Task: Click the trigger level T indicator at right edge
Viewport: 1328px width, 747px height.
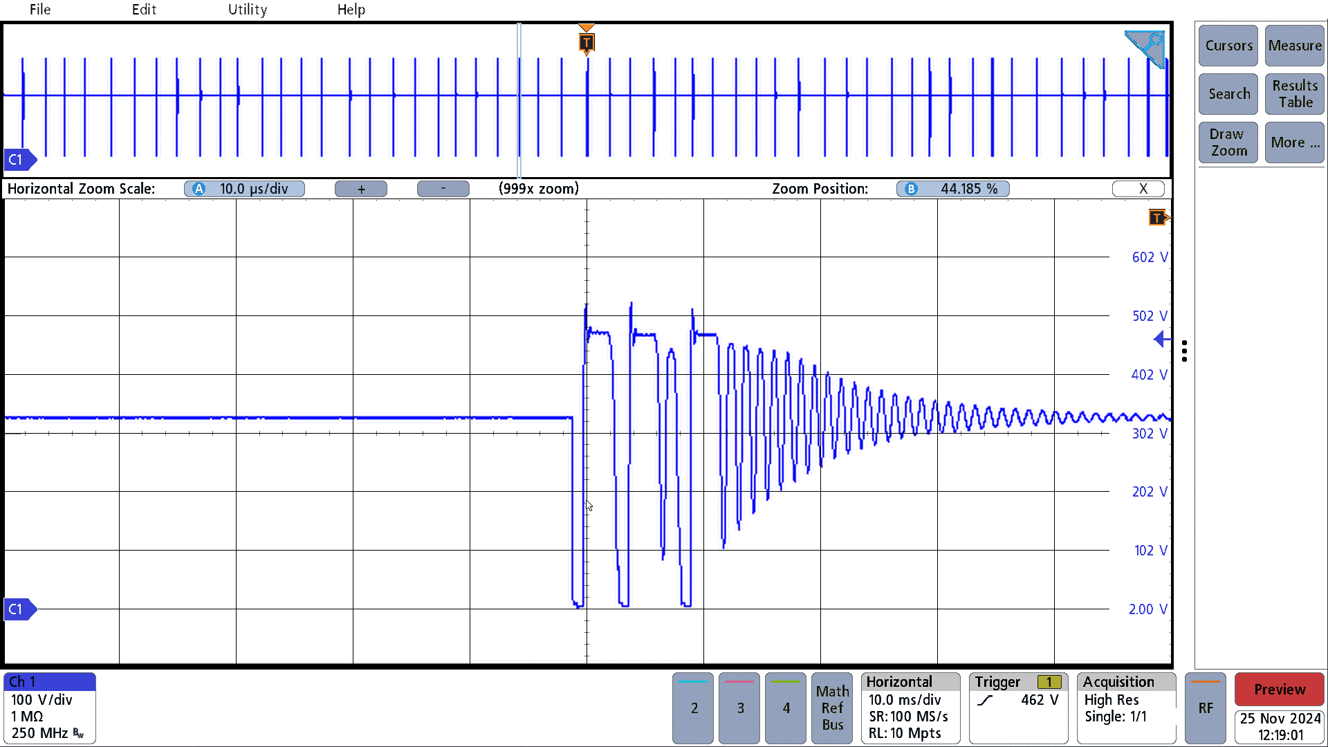Action: (x=1159, y=218)
